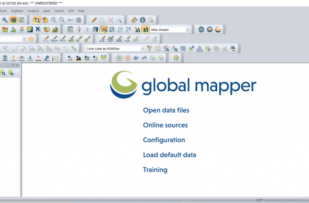Click the favorites star icon
The height and width of the screenshot is (203, 309).
point(31,39)
